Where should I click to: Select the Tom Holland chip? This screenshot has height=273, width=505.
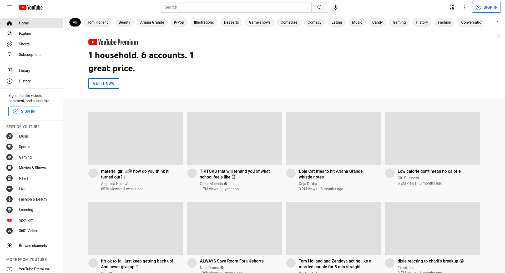click(98, 22)
